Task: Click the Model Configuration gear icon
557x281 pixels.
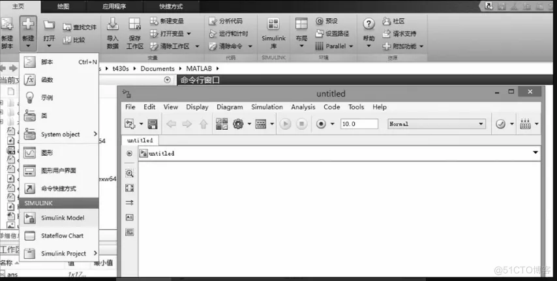Action: click(238, 124)
